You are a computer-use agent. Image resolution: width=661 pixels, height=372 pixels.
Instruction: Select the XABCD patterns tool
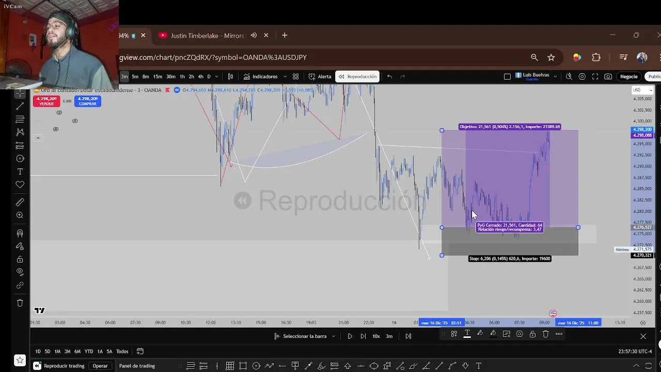[x=20, y=132]
